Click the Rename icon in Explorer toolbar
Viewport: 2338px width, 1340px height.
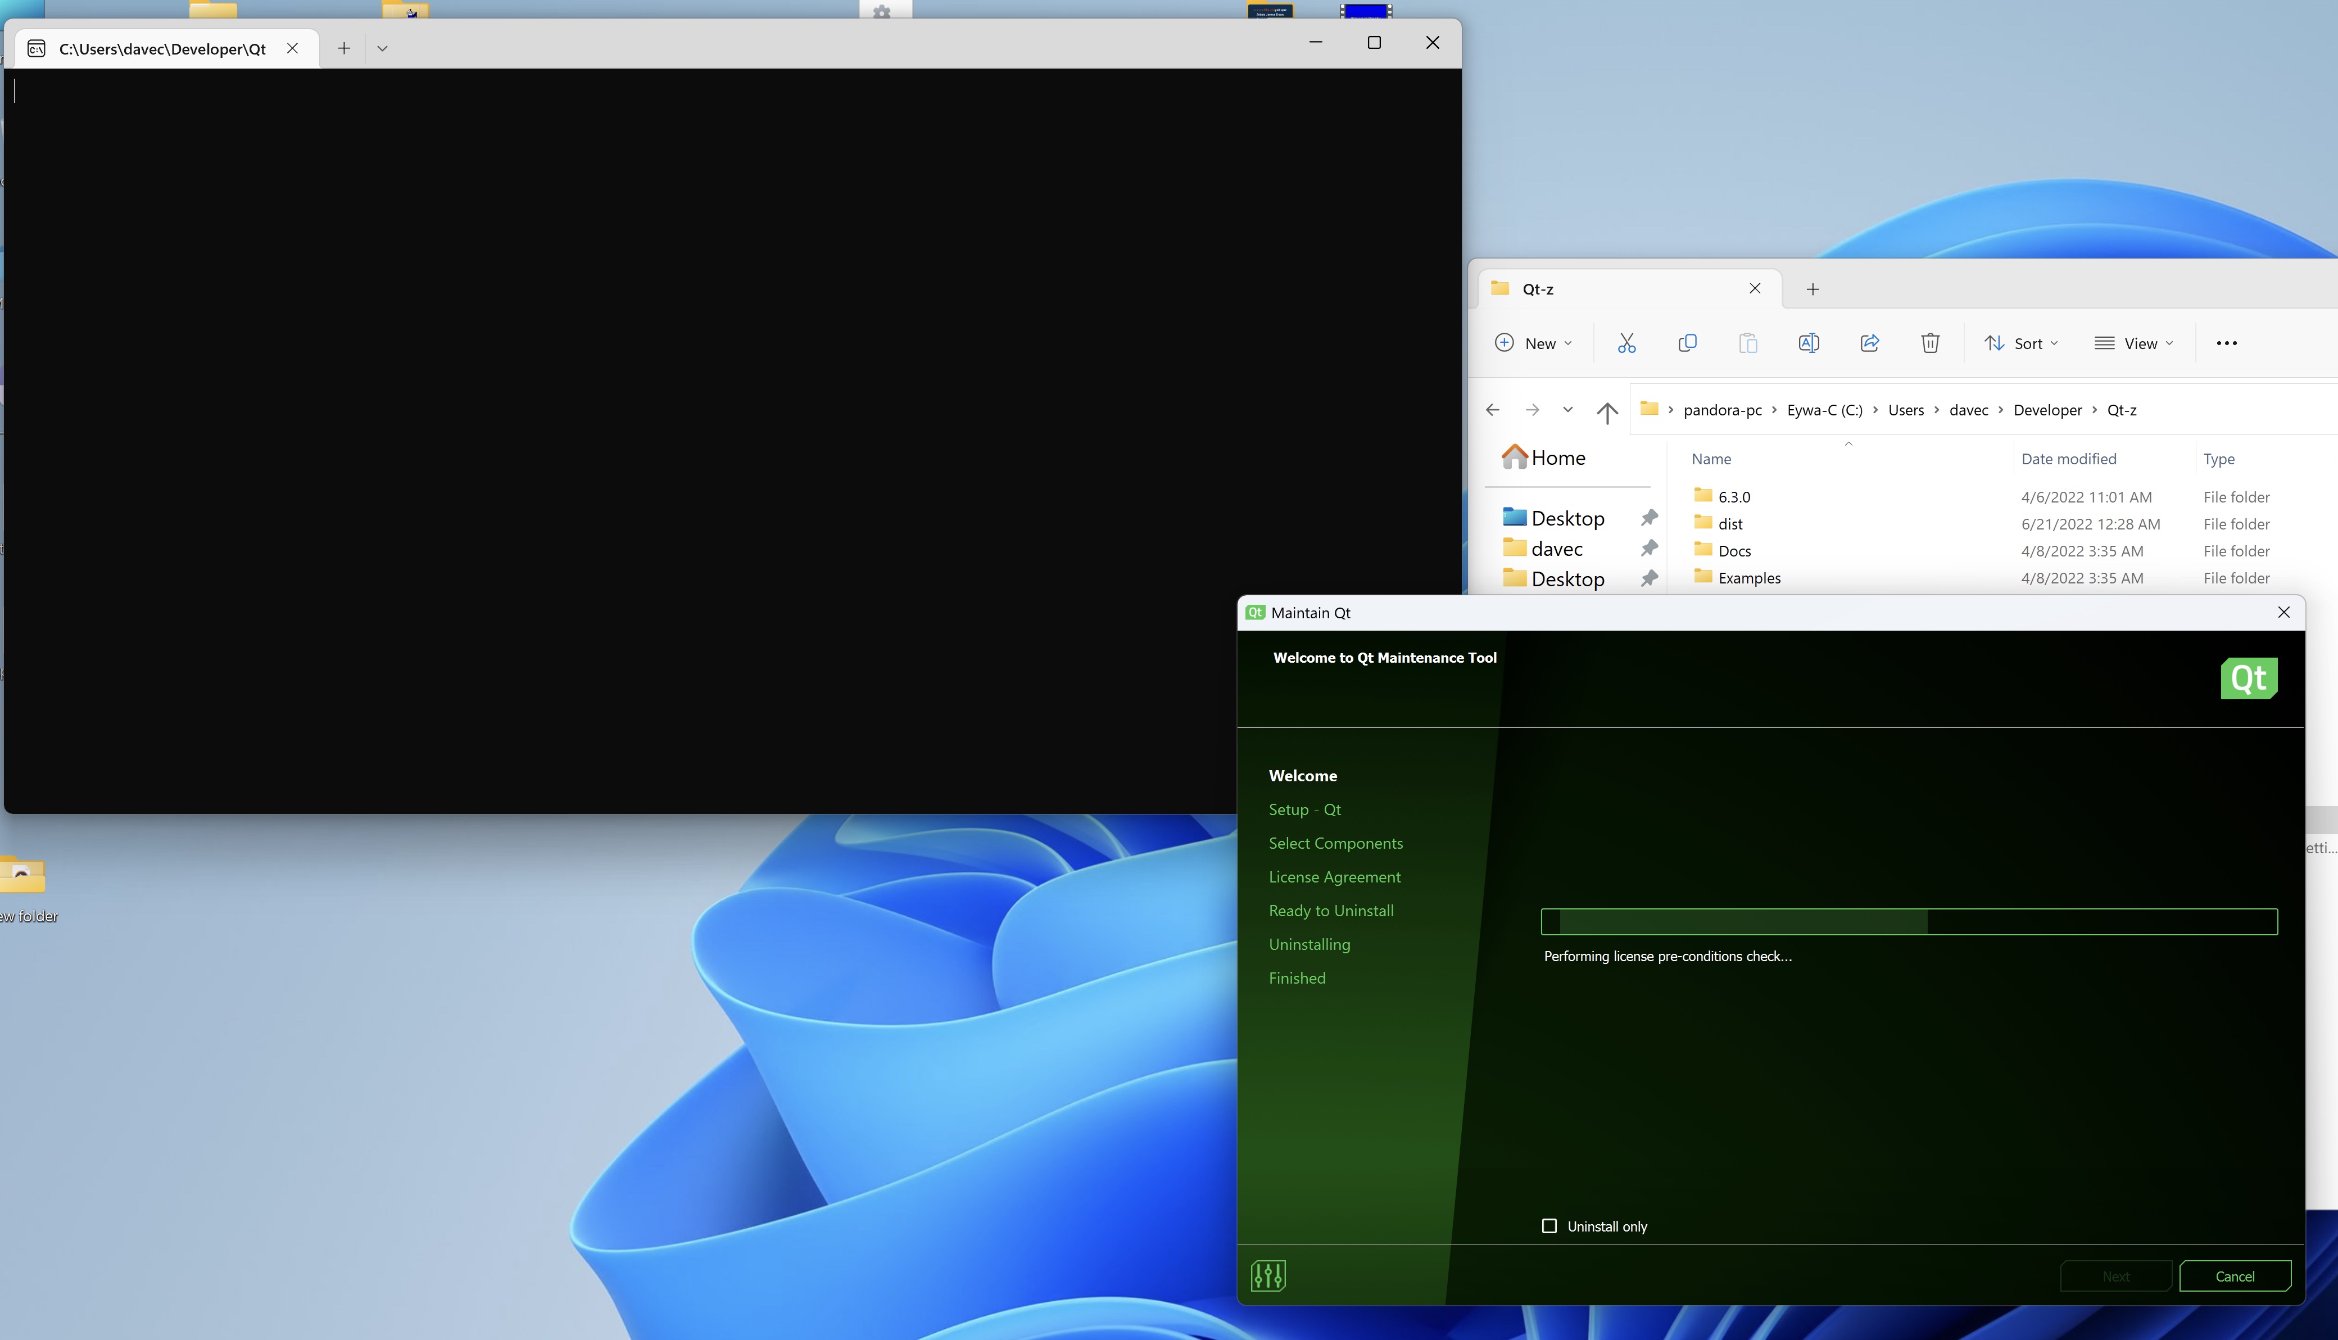click(1808, 343)
